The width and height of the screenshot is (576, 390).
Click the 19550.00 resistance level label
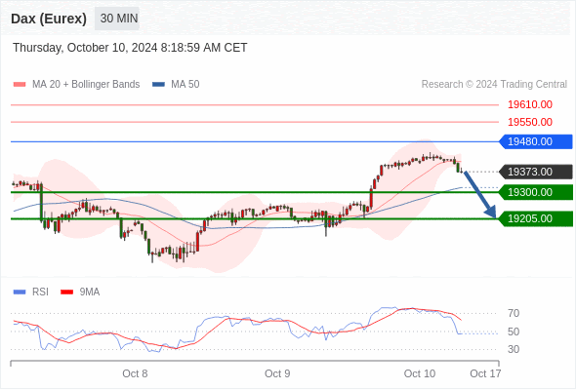[530, 122]
